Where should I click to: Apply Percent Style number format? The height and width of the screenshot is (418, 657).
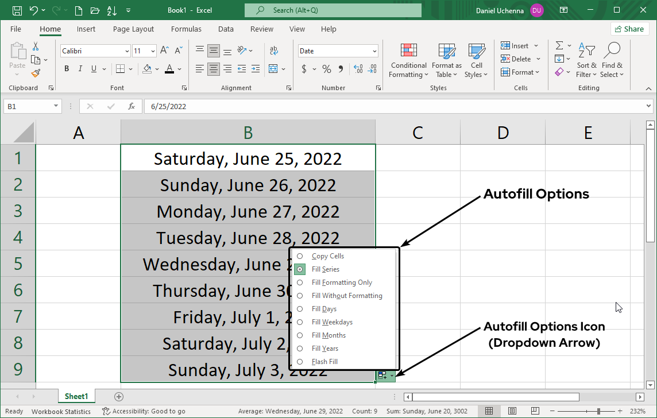point(326,69)
